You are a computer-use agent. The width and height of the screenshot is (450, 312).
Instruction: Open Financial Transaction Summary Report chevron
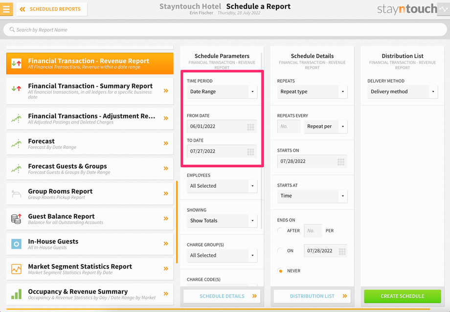click(x=166, y=90)
